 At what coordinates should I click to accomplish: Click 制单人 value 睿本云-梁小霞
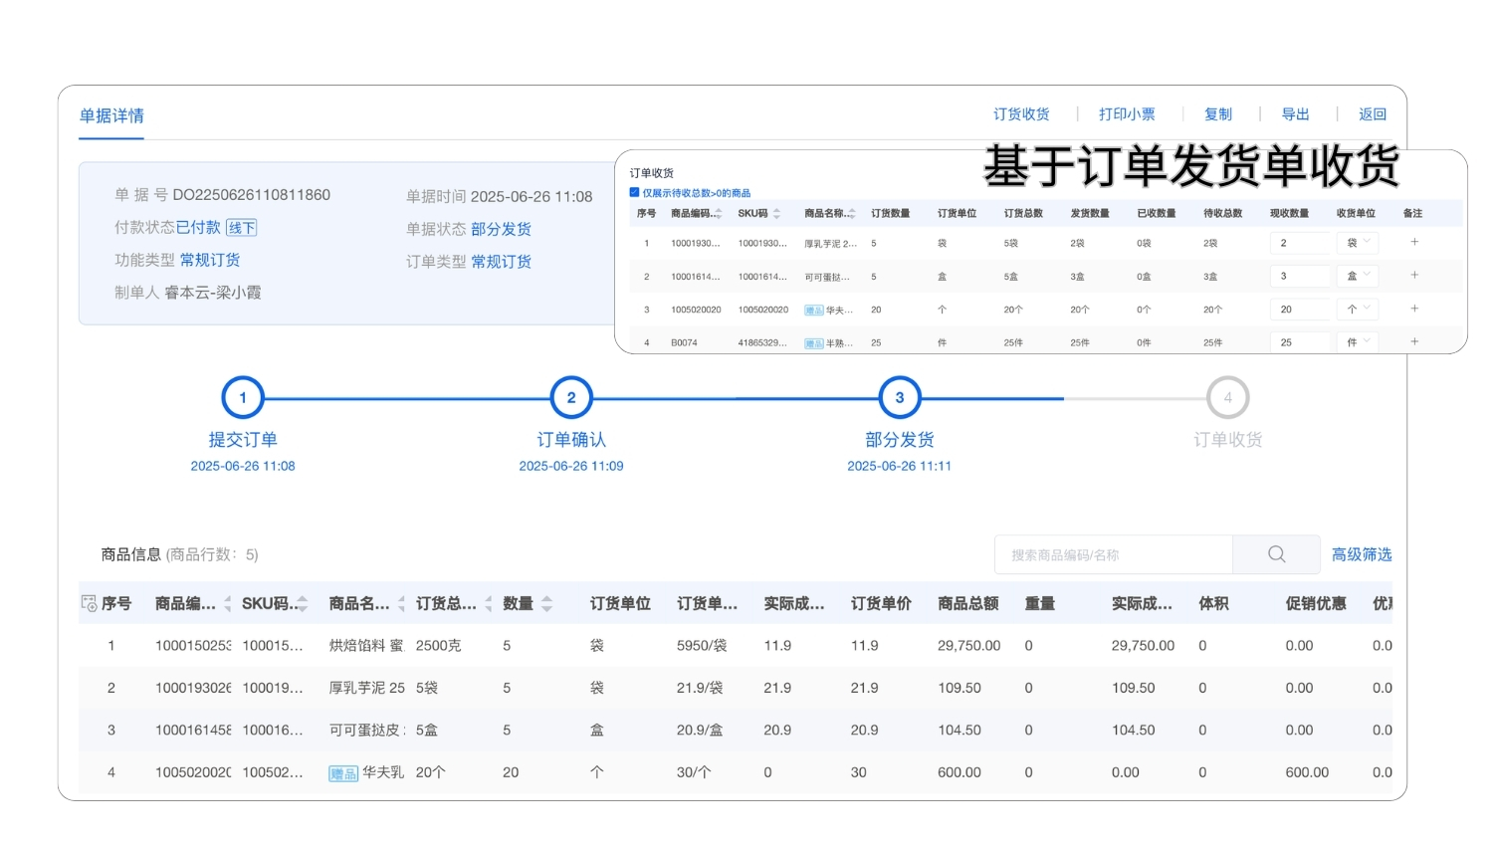click(x=213, y=293)
